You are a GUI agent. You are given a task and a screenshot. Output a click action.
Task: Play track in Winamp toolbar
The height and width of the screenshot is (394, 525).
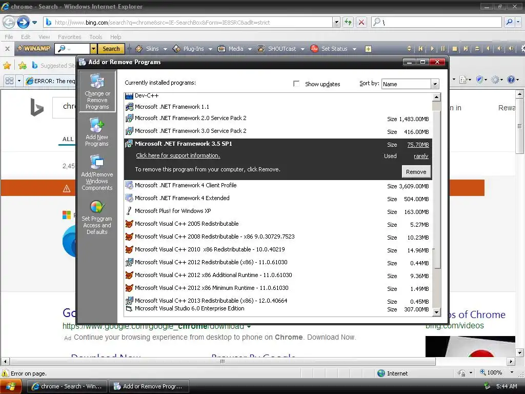(x=432, y=49)
